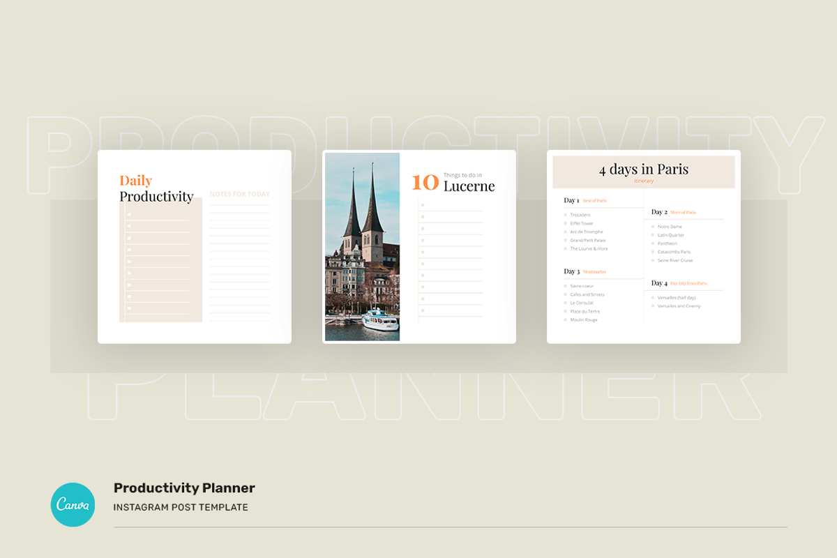Viewport: 837px width, 558px height.
Task: Click the 'Day 3' heading
Action: tap(571, 271)
